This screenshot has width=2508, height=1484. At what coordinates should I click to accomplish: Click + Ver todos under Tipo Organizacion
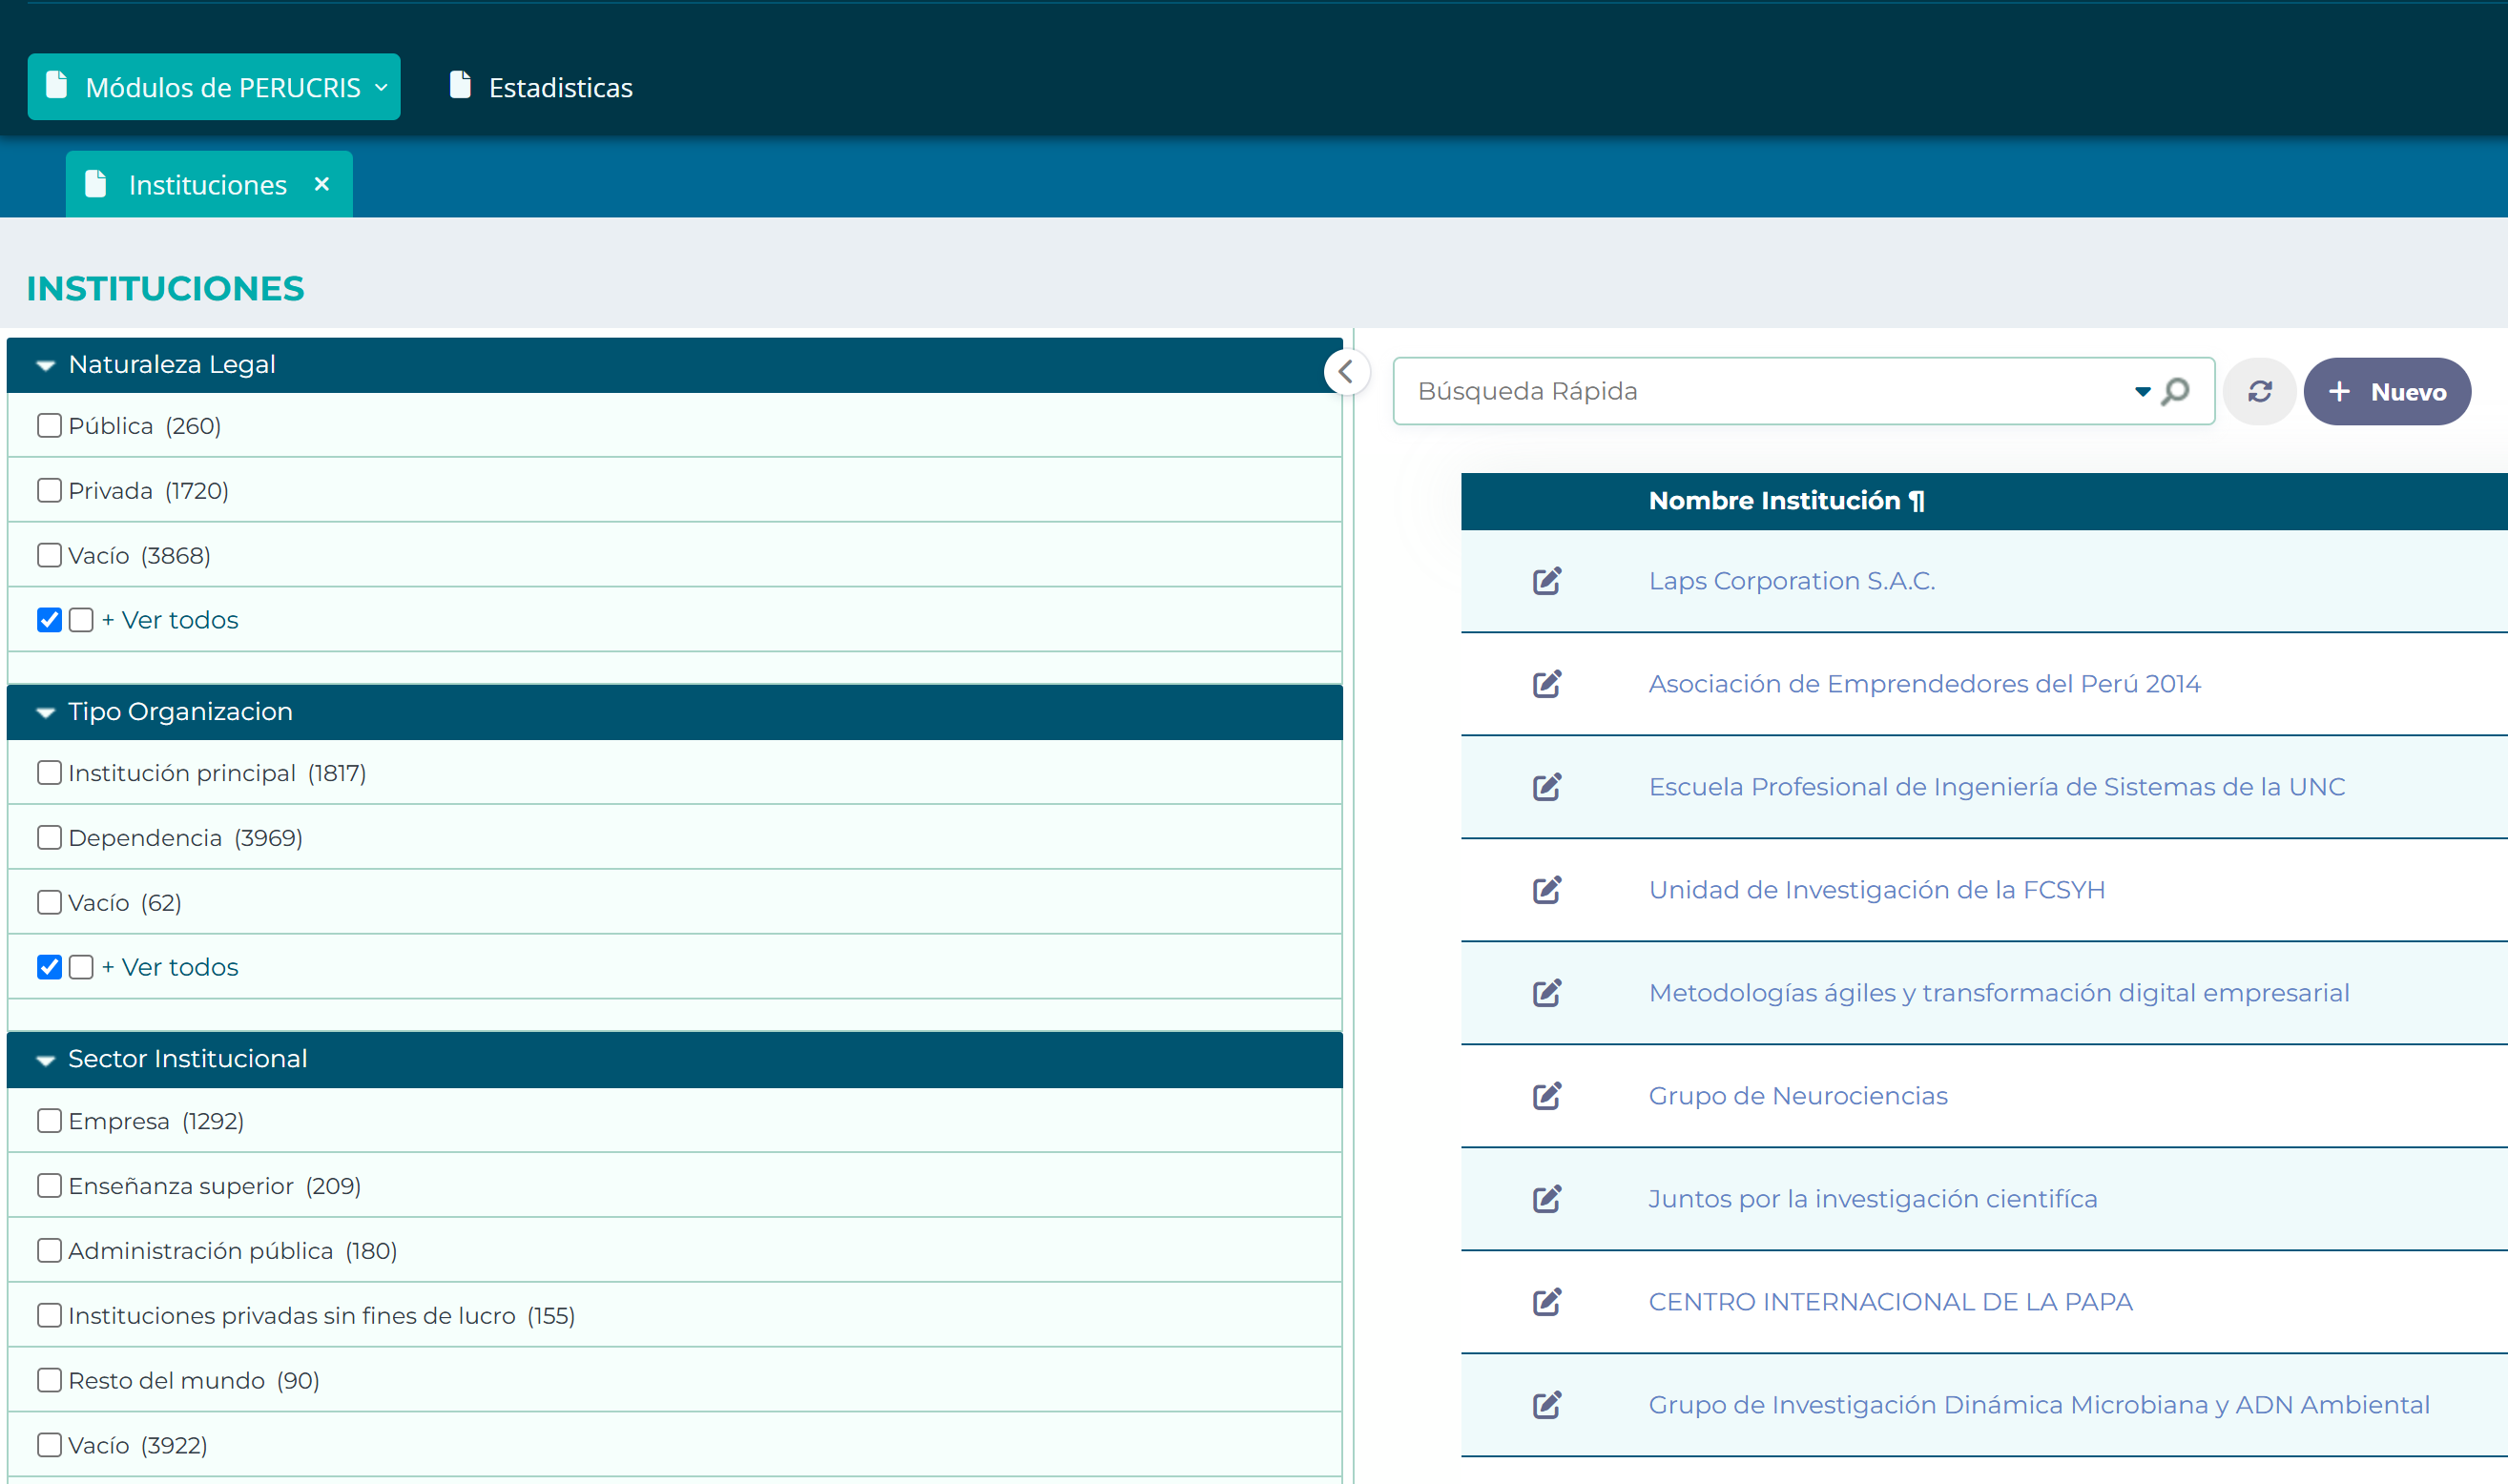[170, 967]
